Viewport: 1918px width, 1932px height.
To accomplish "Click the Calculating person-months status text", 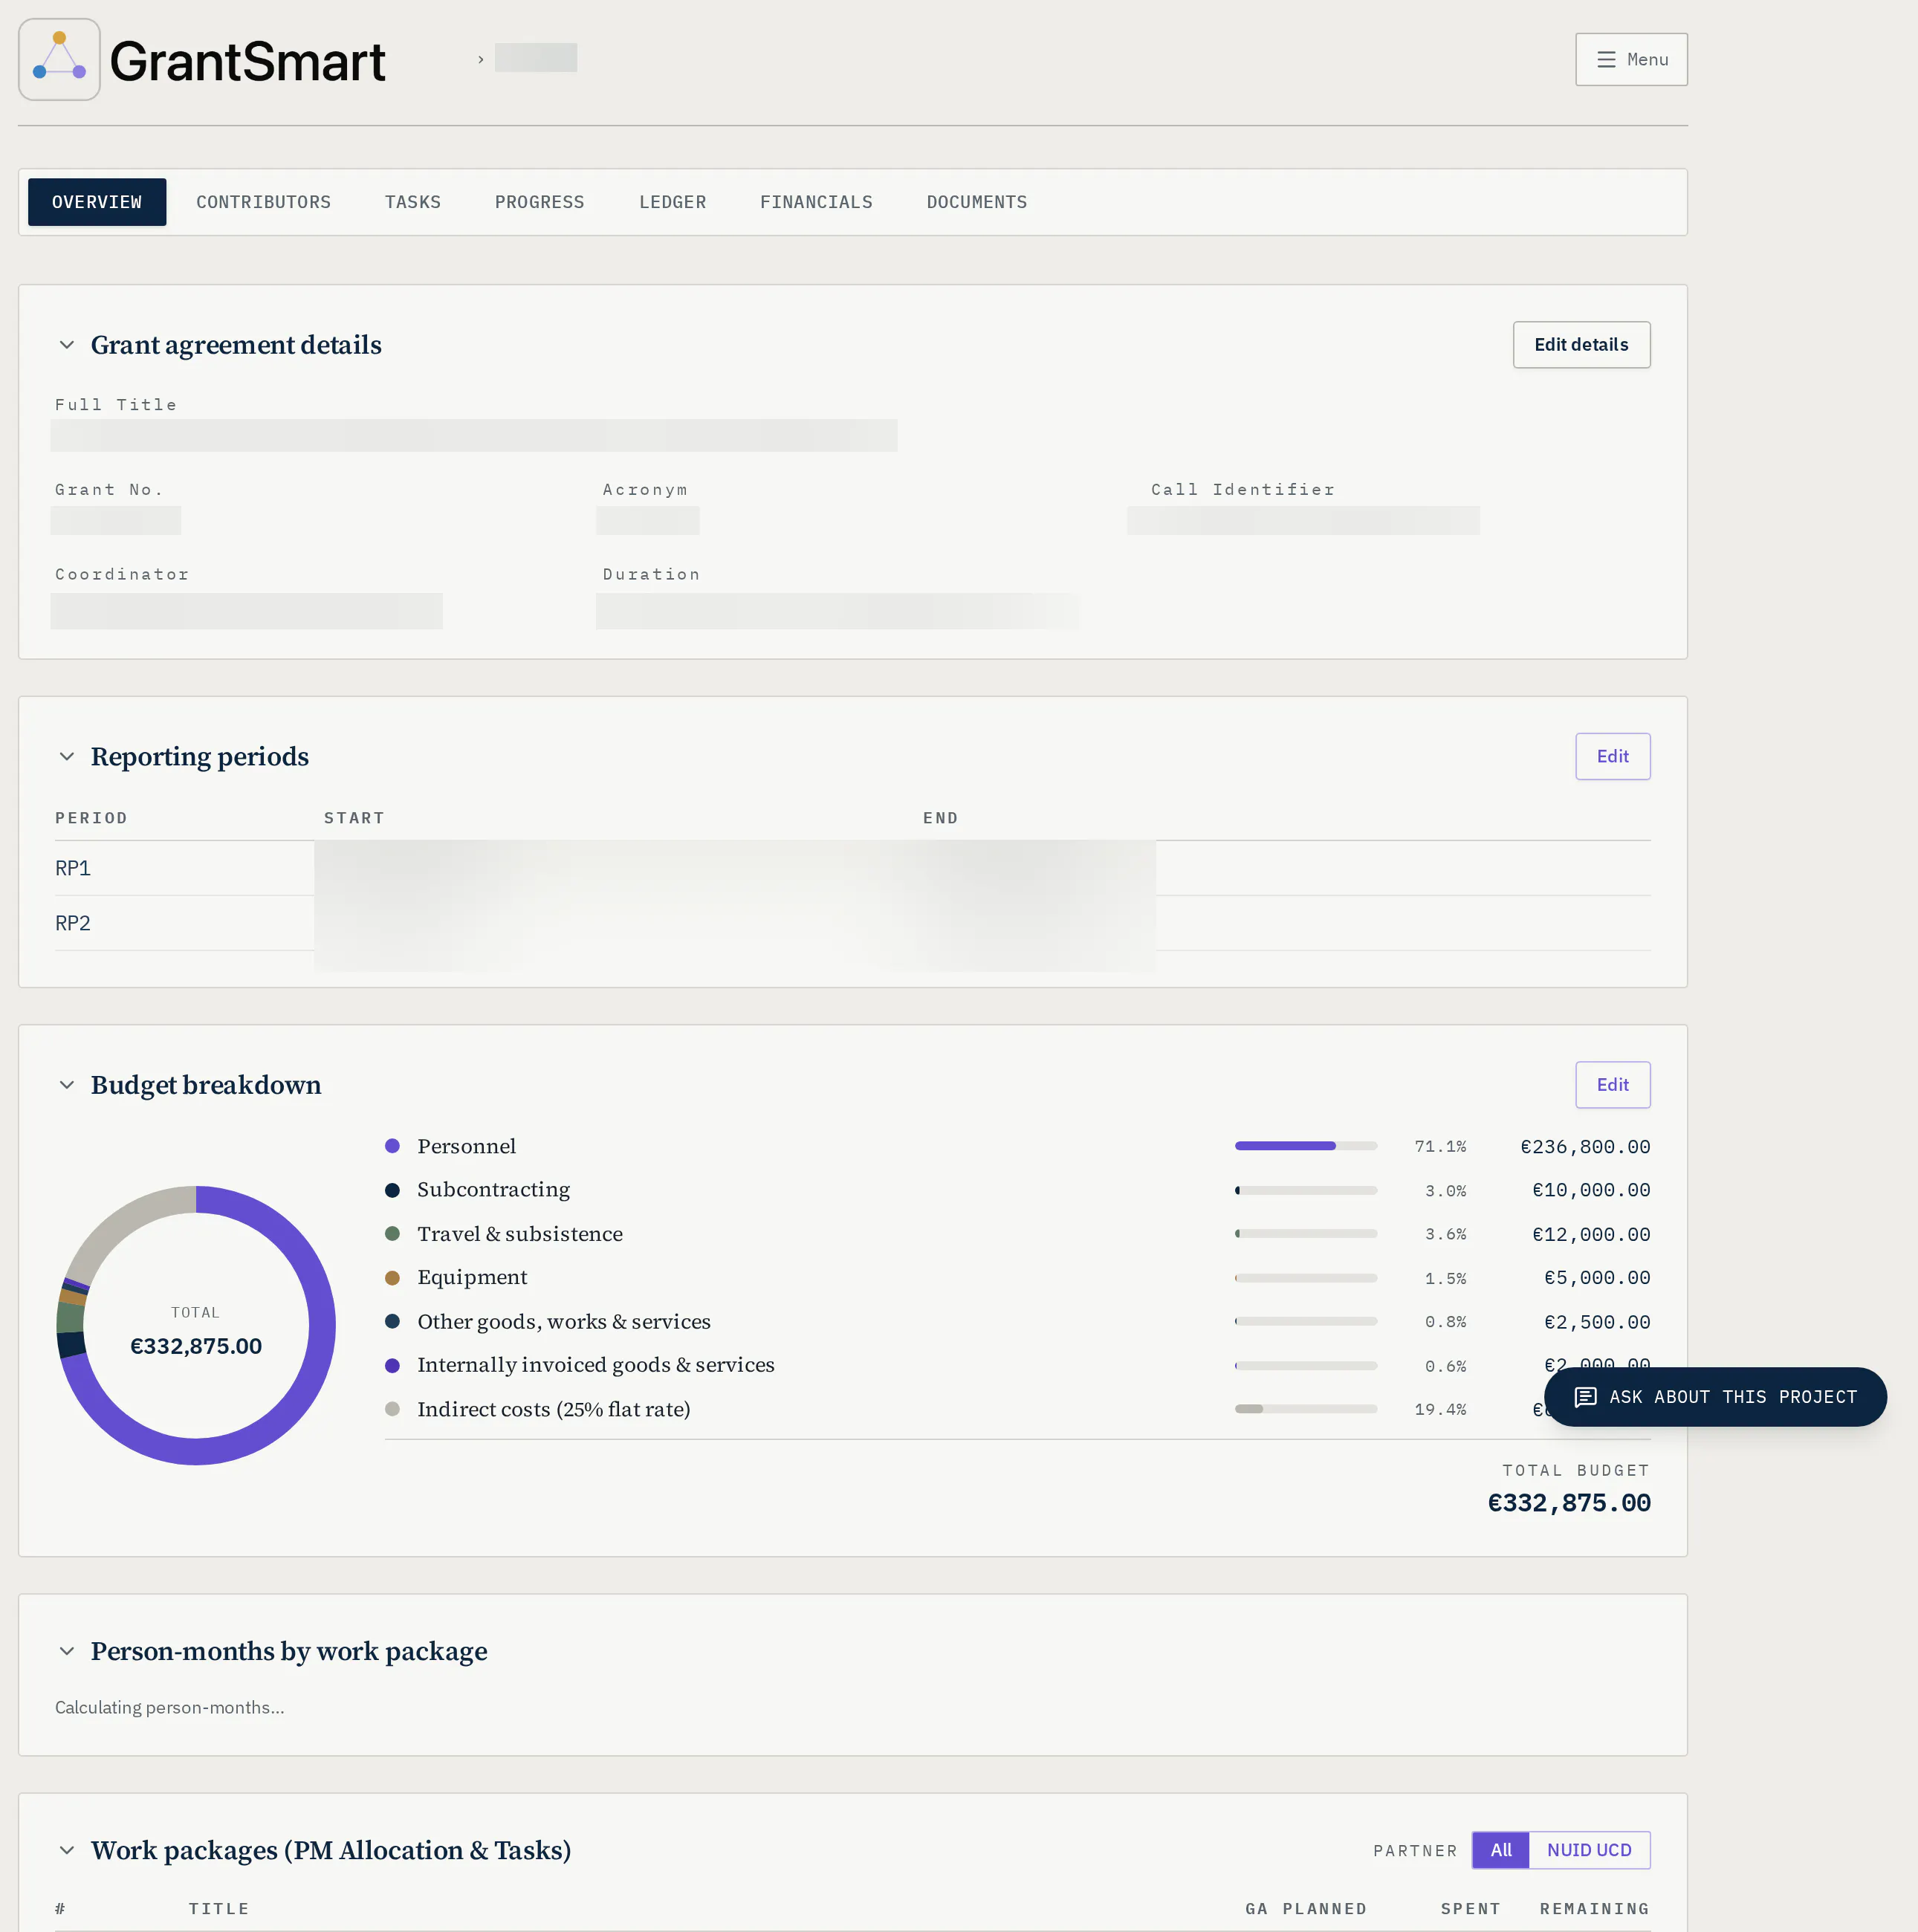I will [170, 1709].
